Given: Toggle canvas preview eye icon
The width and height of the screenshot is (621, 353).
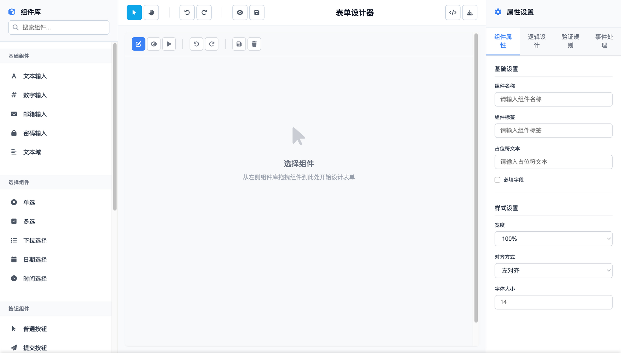Looking at the screenshot, I should [154, 44].
